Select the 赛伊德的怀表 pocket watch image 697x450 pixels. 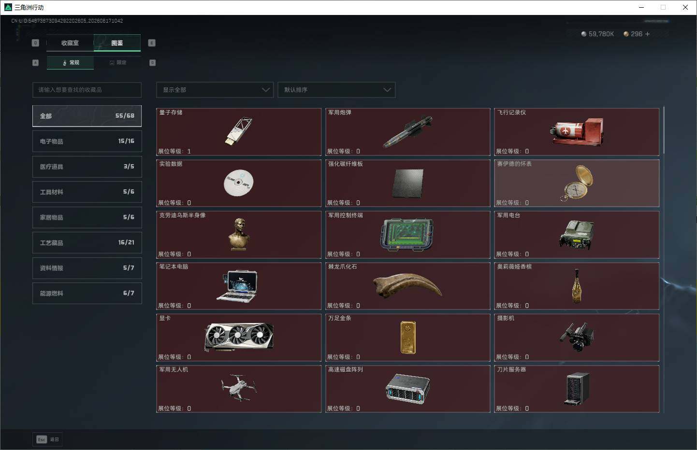577,183
